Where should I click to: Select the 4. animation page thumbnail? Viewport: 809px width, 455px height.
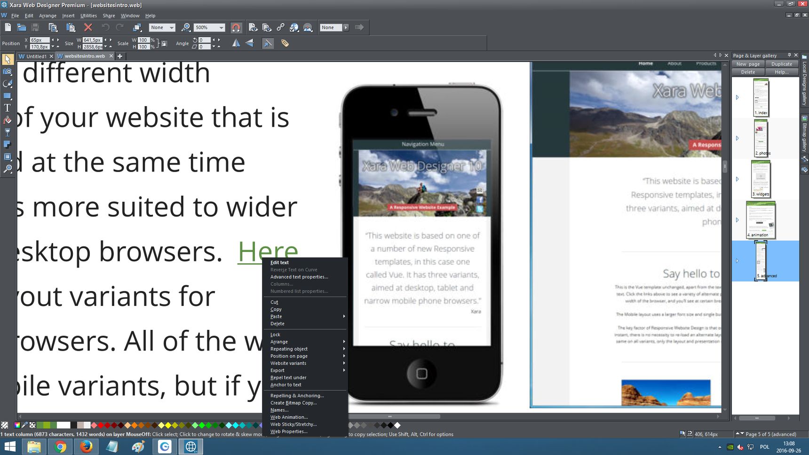[761, 220]
